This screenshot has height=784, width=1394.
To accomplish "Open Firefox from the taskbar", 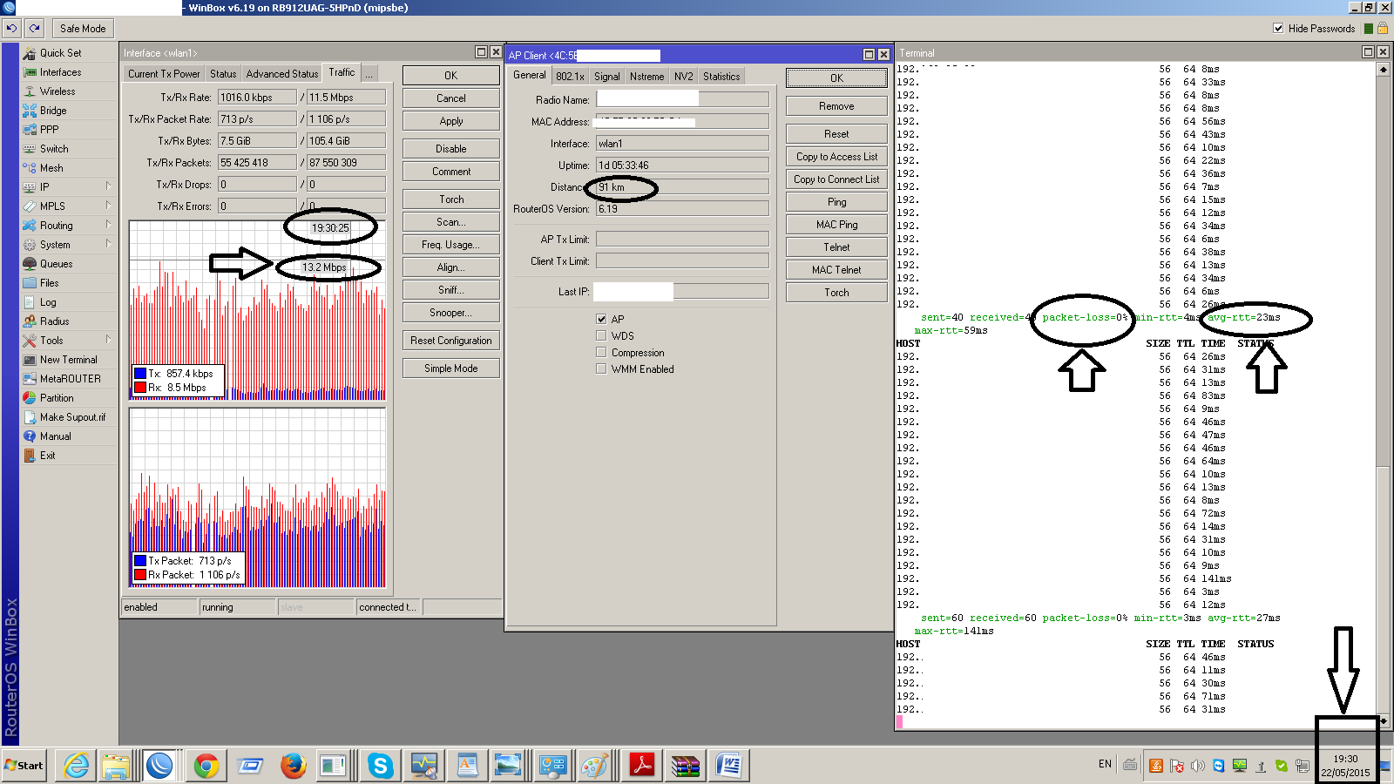I will point(294,766).
